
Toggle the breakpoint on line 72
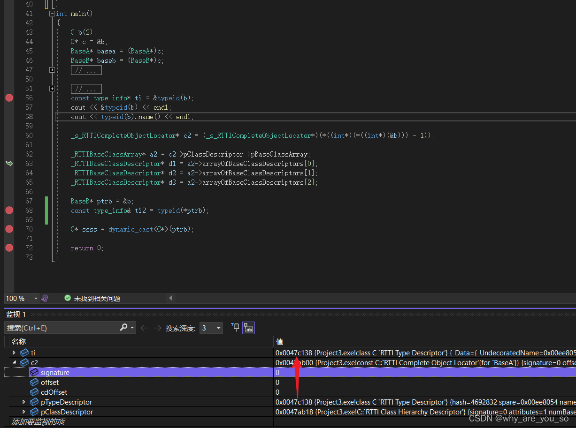(9, 248)
